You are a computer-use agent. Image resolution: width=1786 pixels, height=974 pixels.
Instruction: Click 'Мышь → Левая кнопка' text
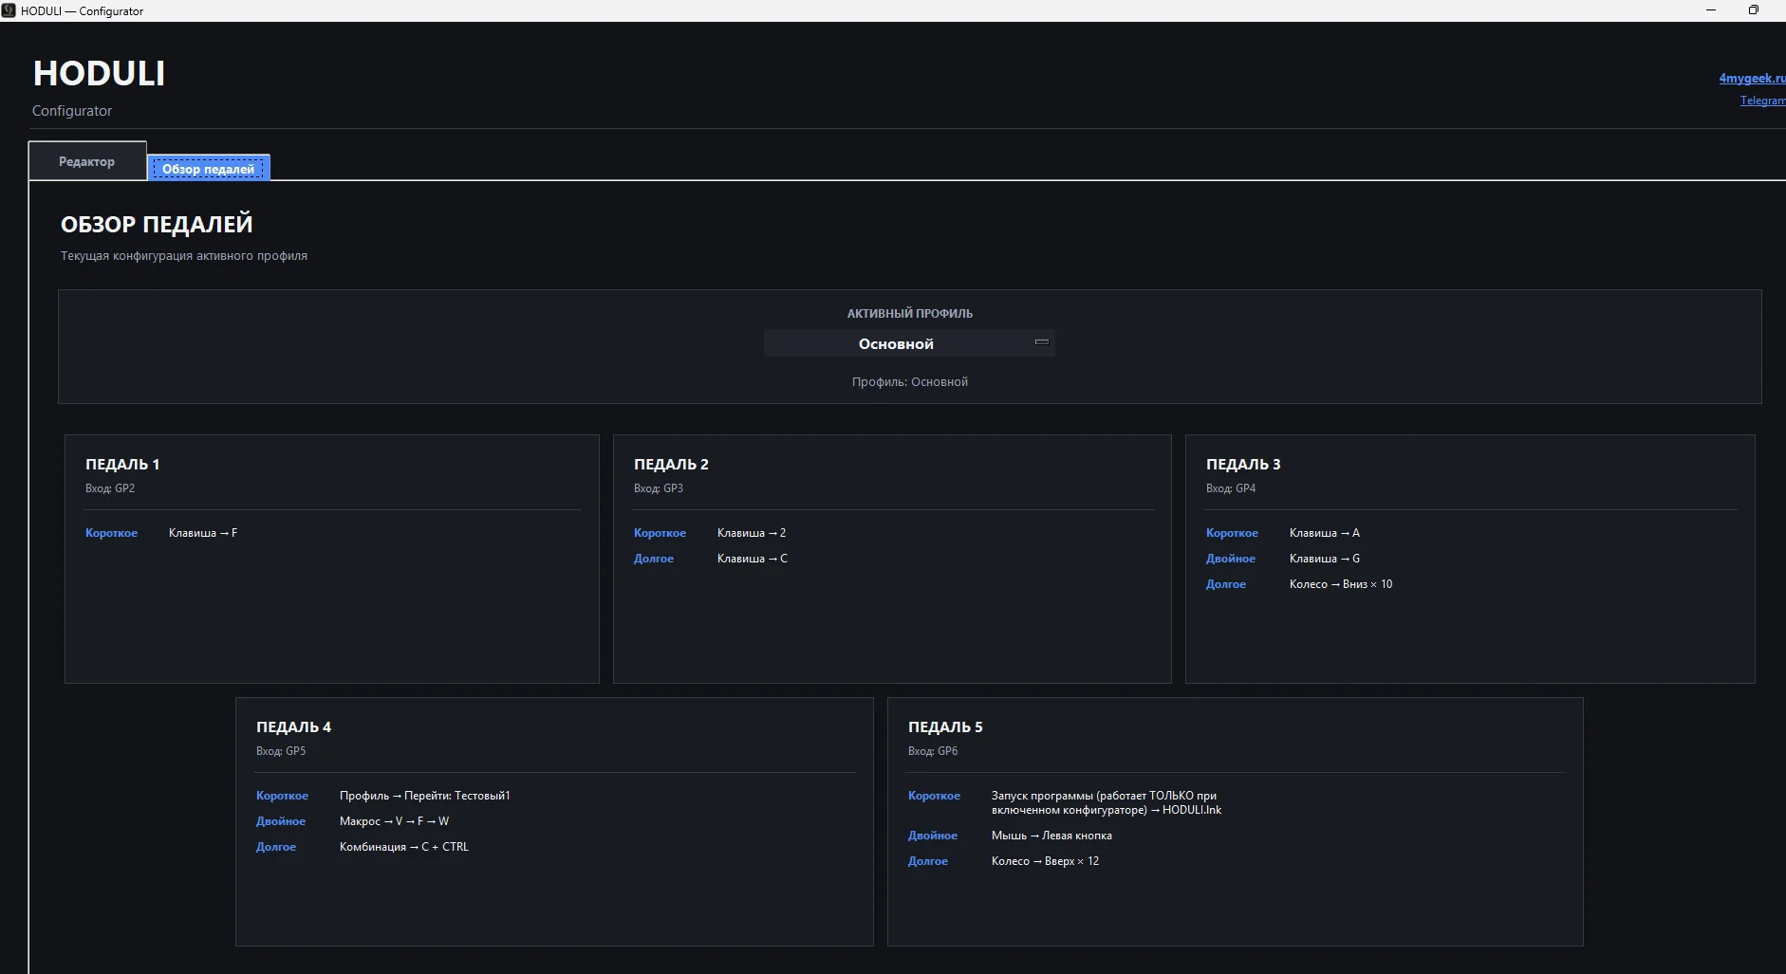1051,836
